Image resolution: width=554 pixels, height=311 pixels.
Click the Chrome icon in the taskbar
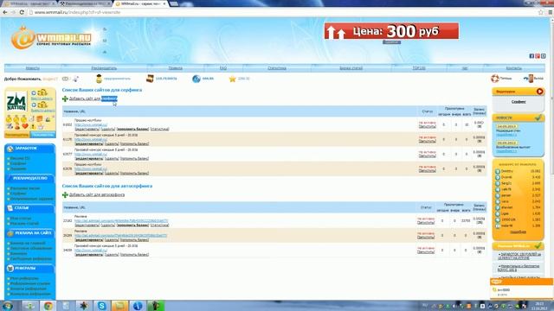pyautogui.click(x=48, y=305)
